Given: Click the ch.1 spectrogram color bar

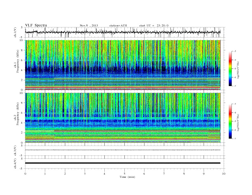Looking at the screenshot, I should pos(230,69).
